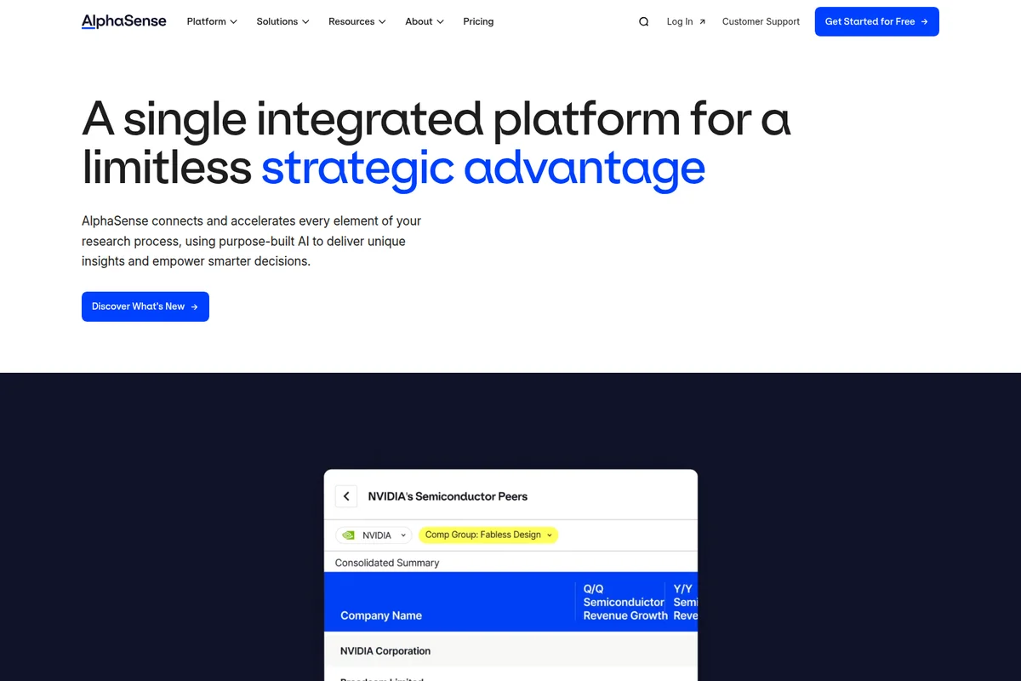
Task: Expand the Solutions dropdown
Action: pyautogui.click(x=282, y=21)
